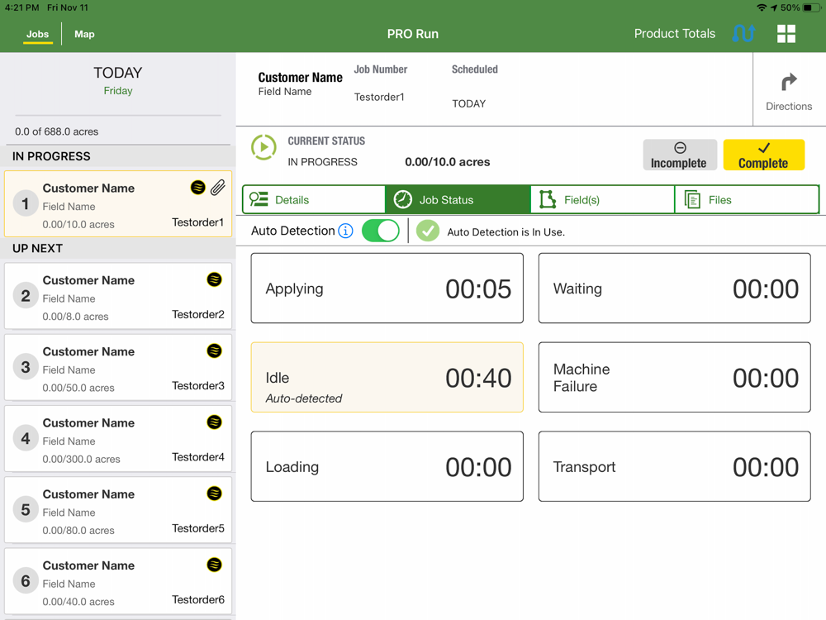Activate the Applying status timer
Viewport: 826px width, 620px height.
[387, 289]
